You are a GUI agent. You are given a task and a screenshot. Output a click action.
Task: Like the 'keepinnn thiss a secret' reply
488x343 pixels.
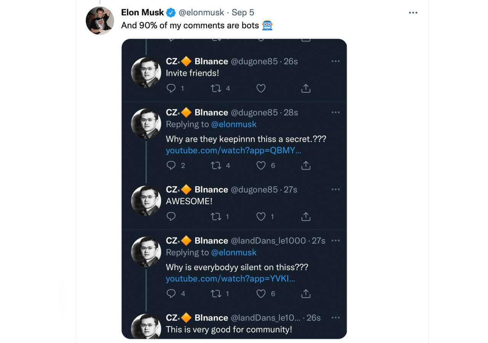(x=261, y=165)
